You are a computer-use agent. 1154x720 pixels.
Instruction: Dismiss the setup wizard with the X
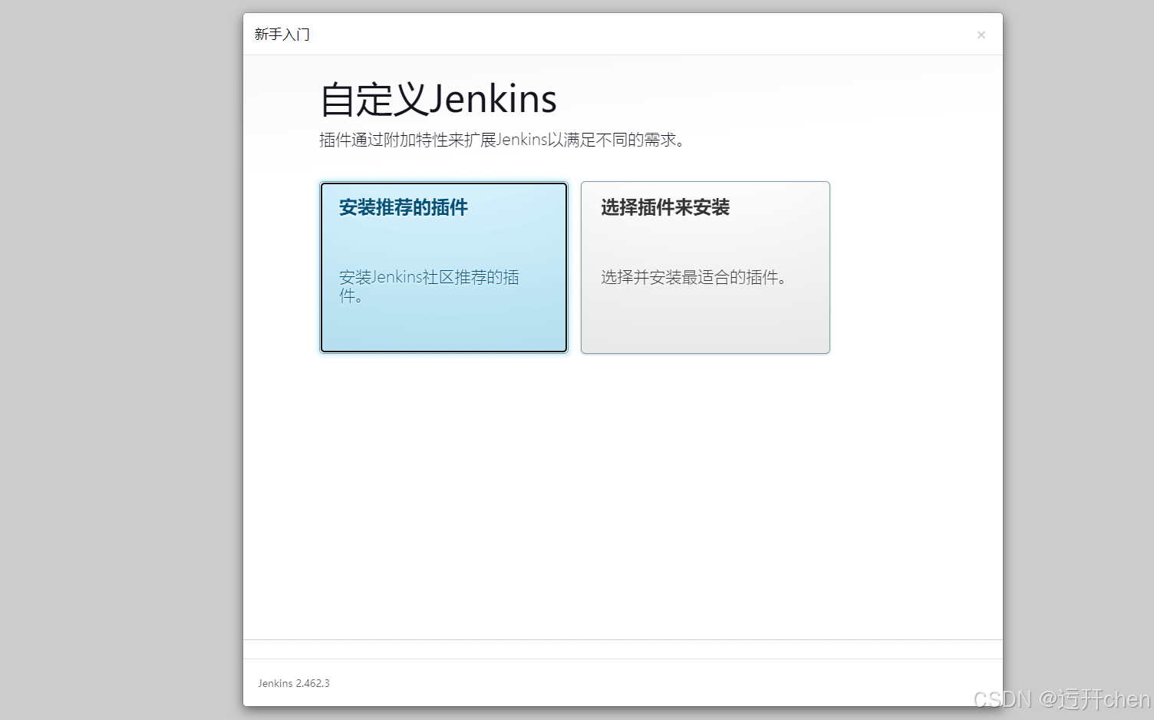981,35
